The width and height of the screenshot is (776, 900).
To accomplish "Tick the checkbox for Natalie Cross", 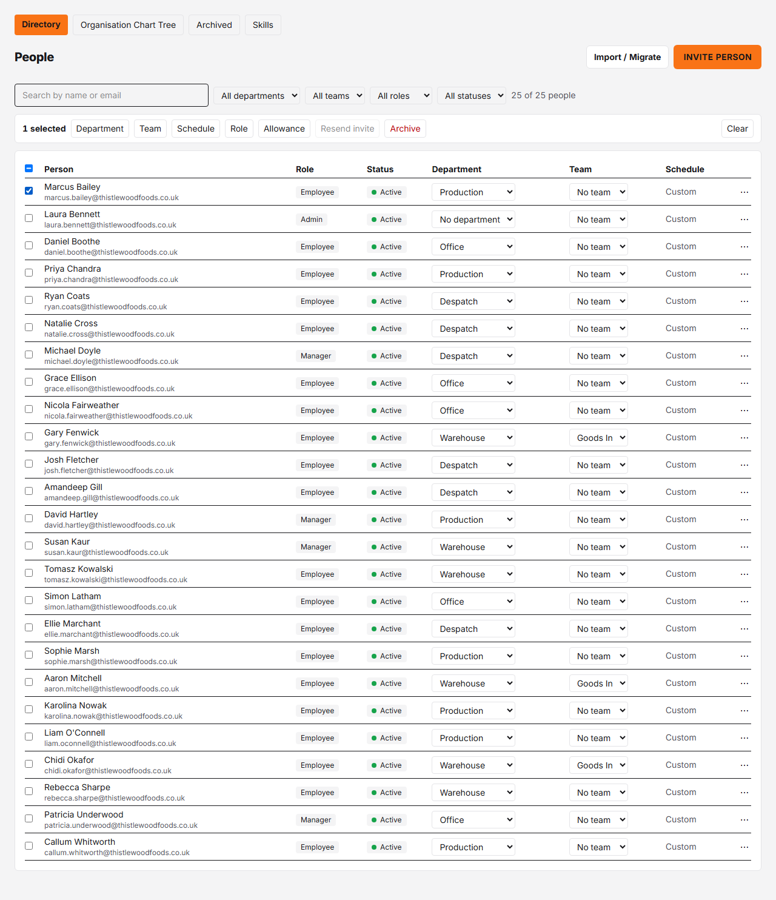I will 28,327.
